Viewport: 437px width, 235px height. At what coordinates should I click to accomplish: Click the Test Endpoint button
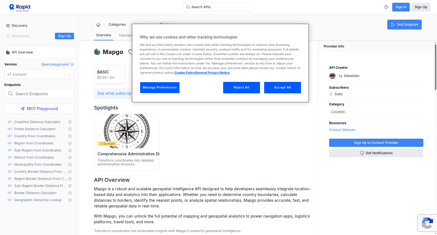404,25
